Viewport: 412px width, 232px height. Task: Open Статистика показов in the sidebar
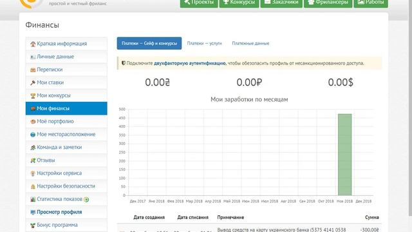66,199
